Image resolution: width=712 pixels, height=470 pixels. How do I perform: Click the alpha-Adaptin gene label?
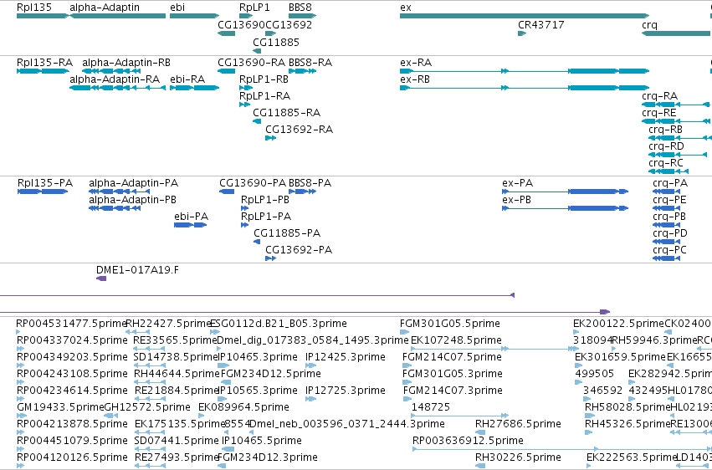coord(105,8)
